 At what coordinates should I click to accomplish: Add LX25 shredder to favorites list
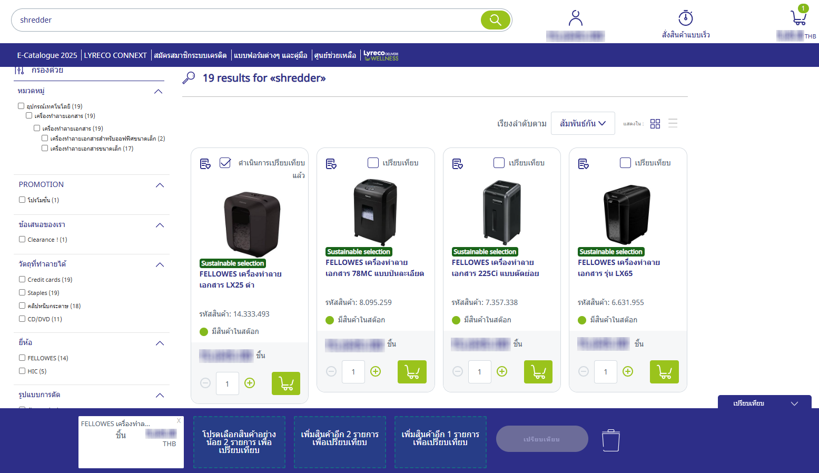[x=205, y=164]
